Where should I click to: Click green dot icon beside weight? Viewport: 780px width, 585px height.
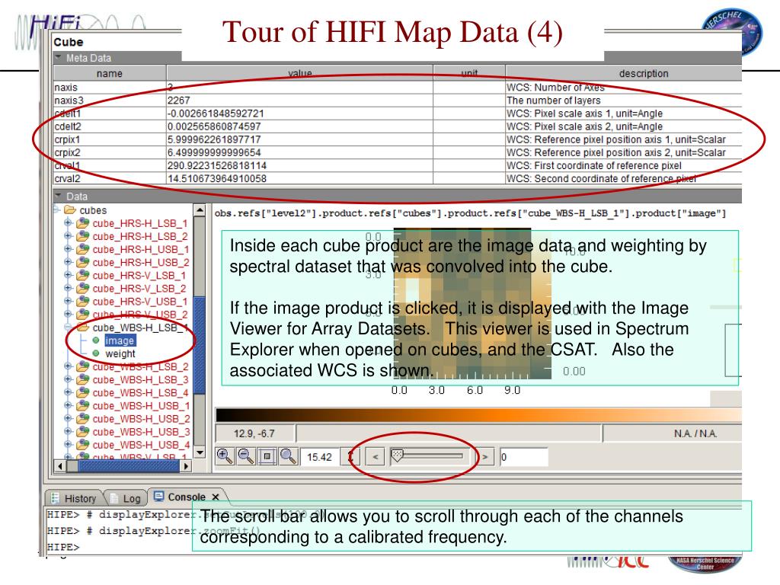(x=96, y=353)
